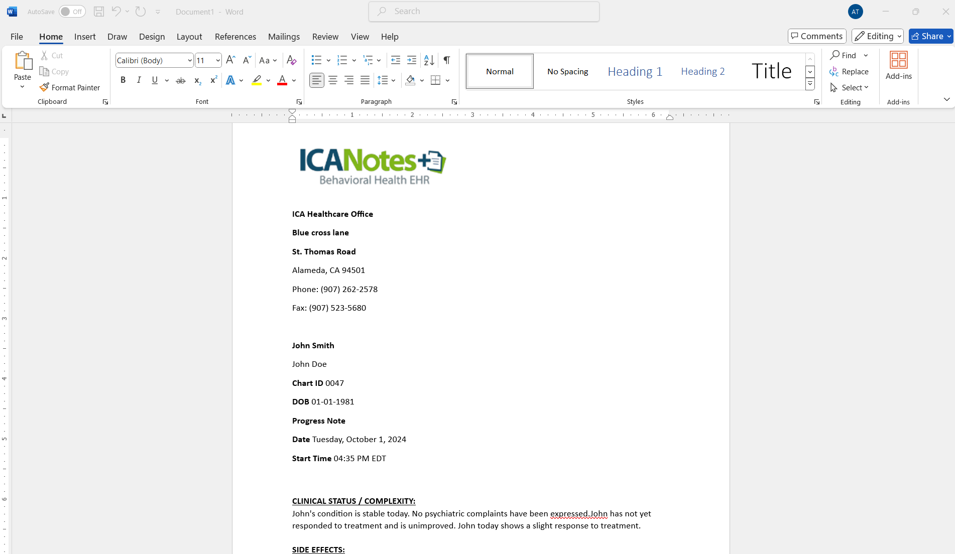Increase the paragraph indent
This screenshot has width=955, height=554.
(x=412, y=60)
